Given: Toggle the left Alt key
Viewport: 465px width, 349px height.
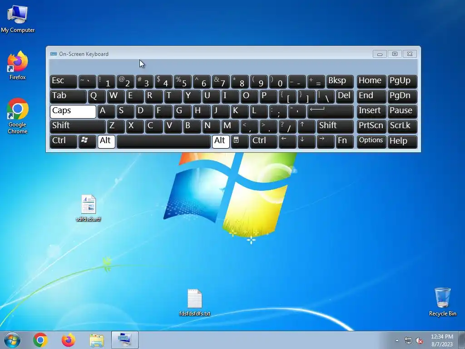Looking at the screenshot, I should coord(106,141).
